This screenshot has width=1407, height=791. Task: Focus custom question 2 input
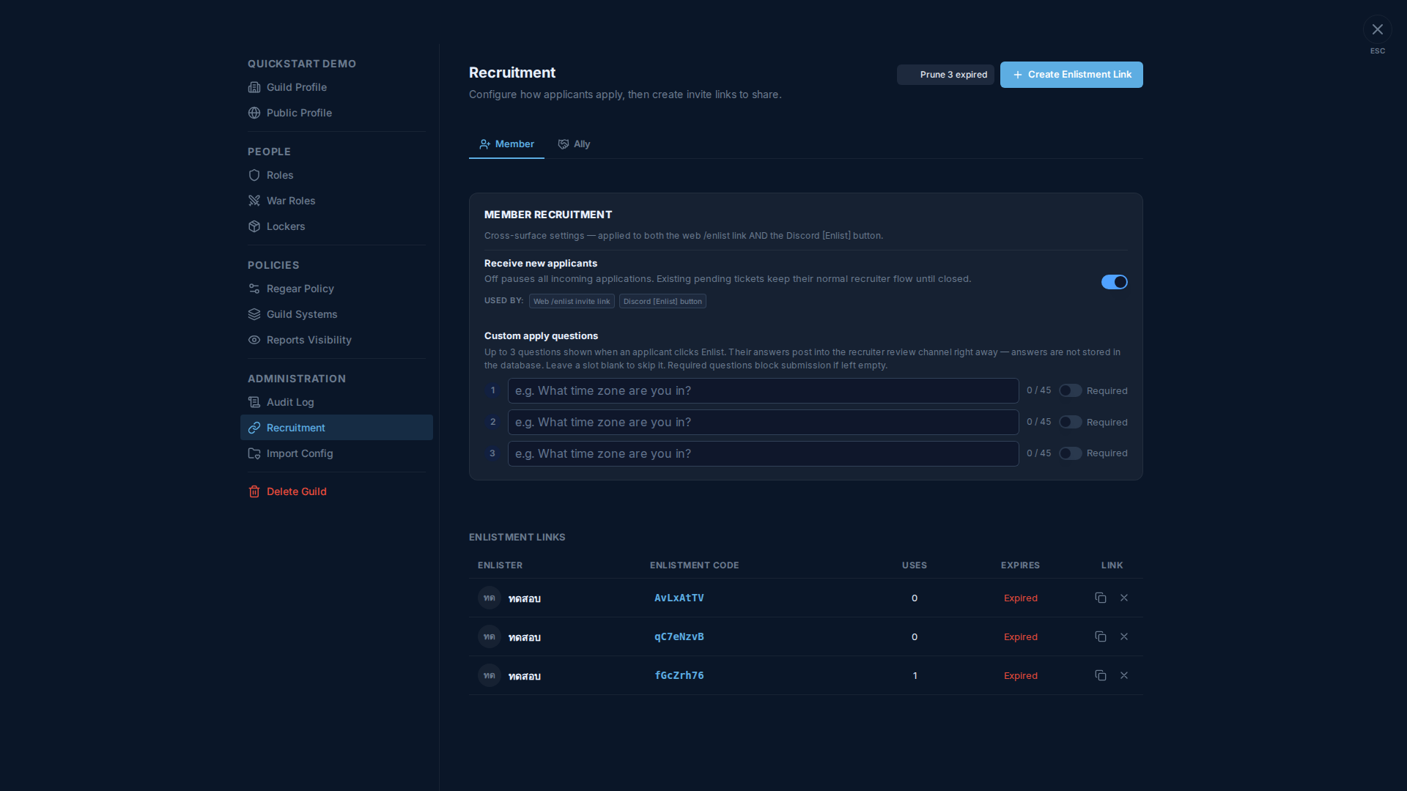[x=763, y=422]
